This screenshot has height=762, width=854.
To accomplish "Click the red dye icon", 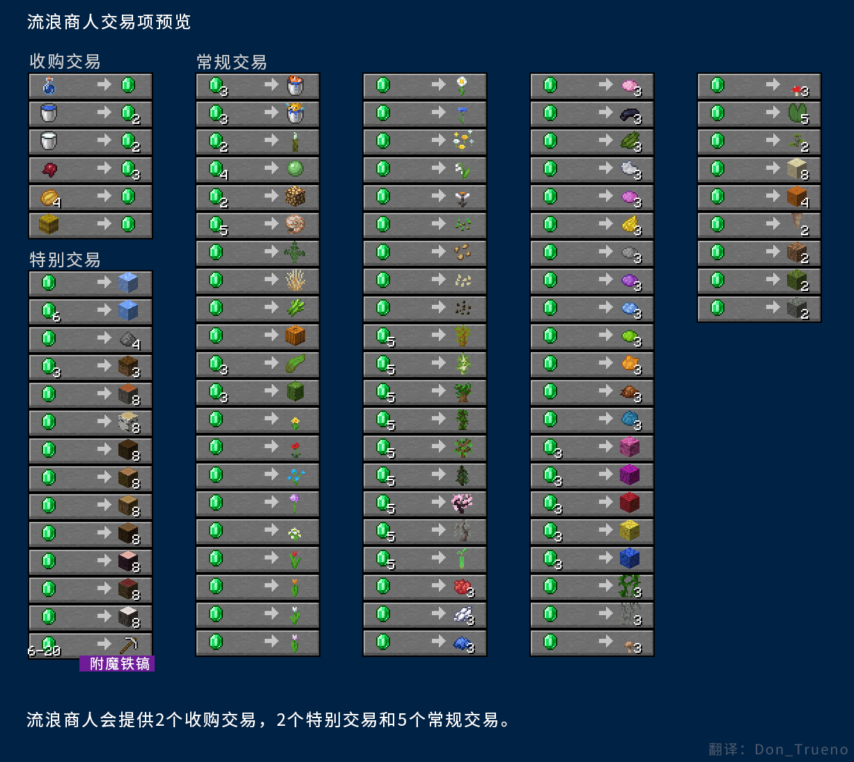I will point(463,587).
